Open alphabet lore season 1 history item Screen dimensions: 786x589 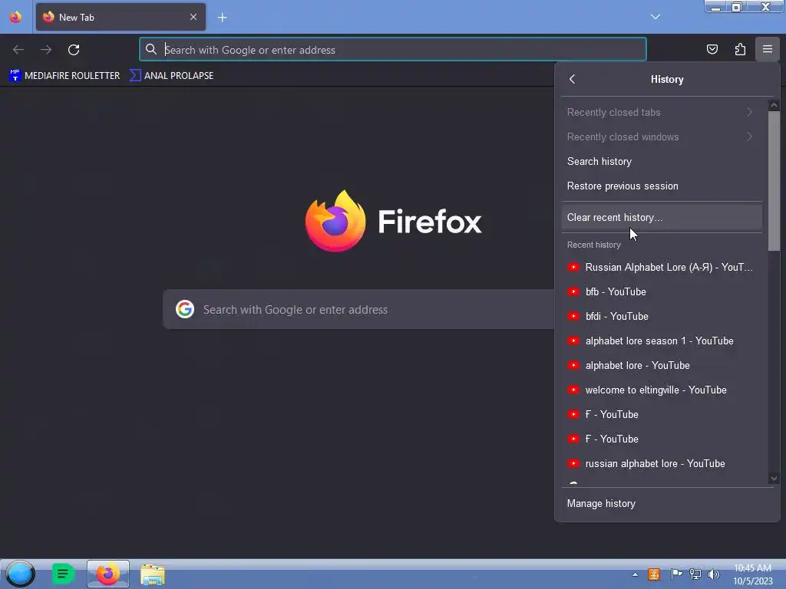(661, 341)
